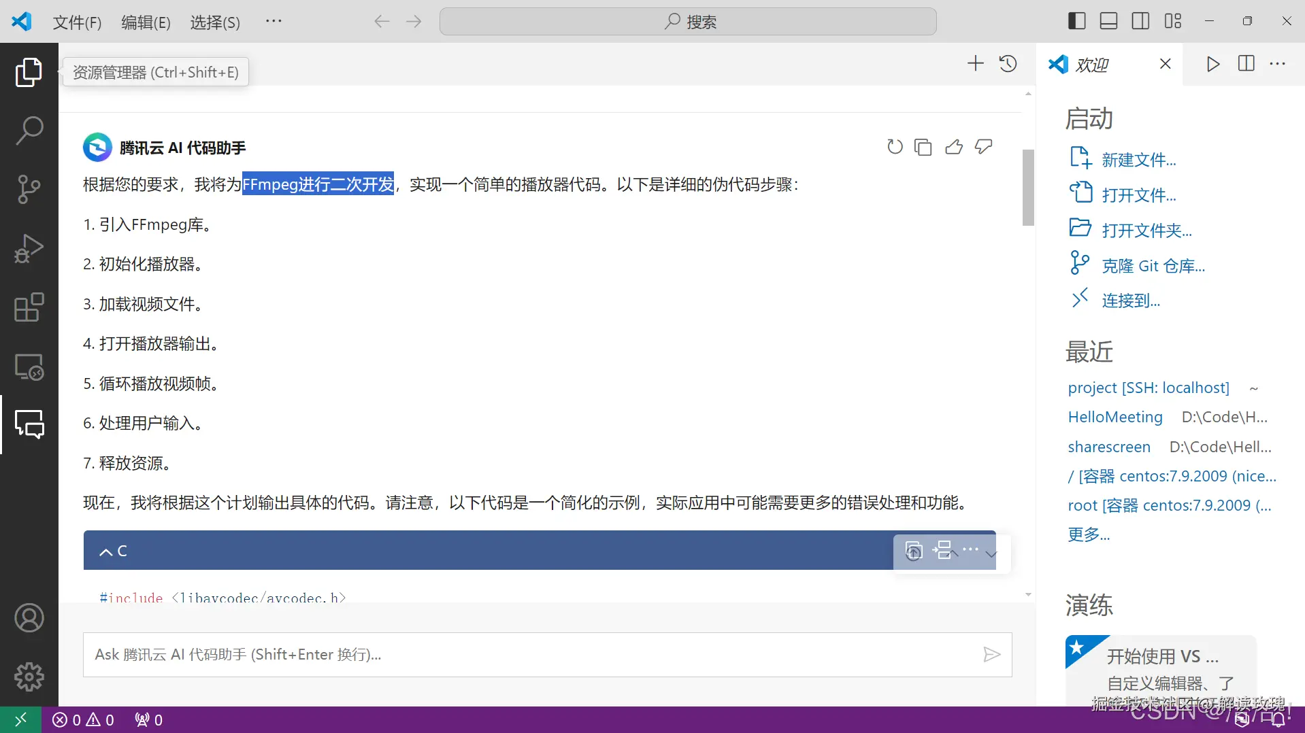This screenshot has height=733, width=1305.
Task: Focus the Ask 腾讯云 AI 代码助手 input box
Action: [547, 654]
